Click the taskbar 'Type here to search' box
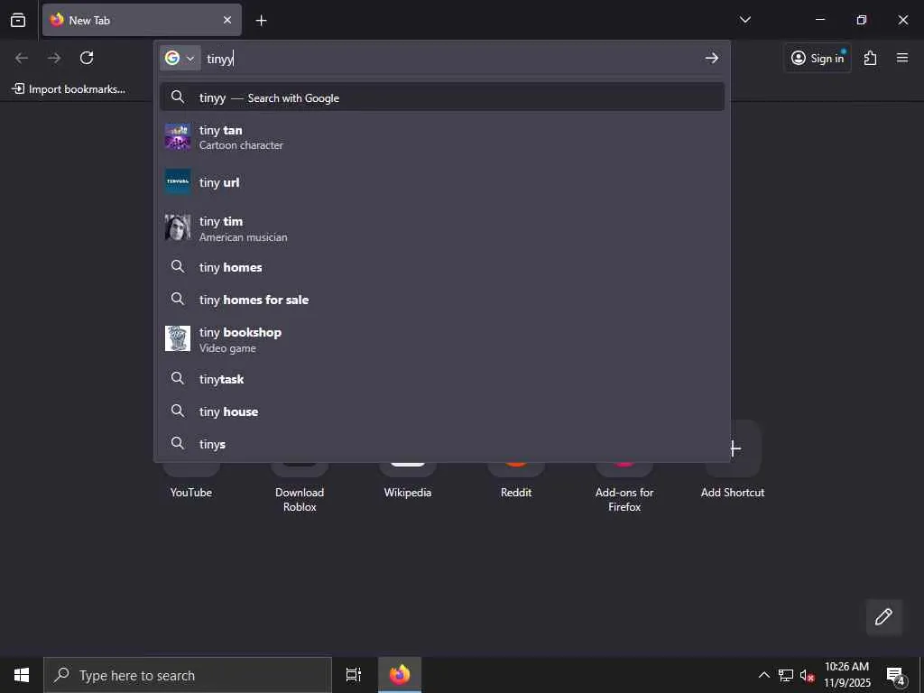This screenshot has height=693, width=924. pyautogui.click(x=188, y=675)
